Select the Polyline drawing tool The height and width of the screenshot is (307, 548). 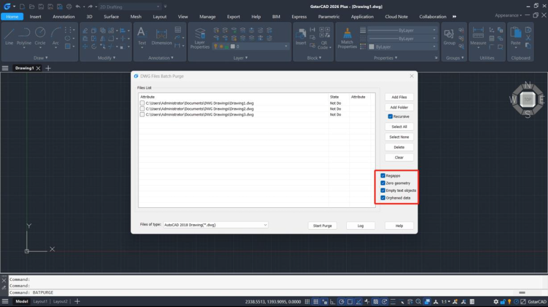(24, 36)
